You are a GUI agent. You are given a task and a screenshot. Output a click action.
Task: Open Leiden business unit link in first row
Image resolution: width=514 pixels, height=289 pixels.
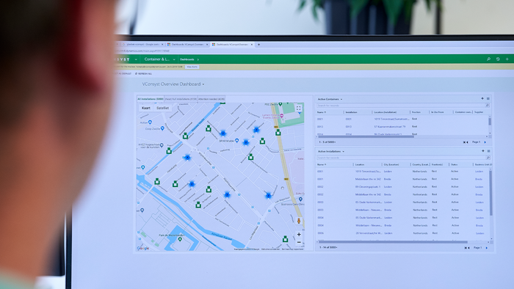[479, 172]
